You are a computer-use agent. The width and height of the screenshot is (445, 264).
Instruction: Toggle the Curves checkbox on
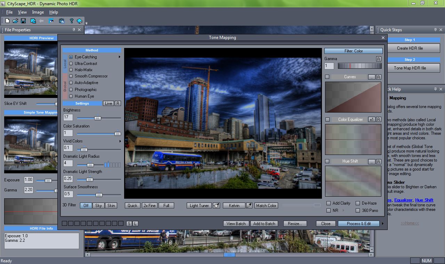coord(327,76)
